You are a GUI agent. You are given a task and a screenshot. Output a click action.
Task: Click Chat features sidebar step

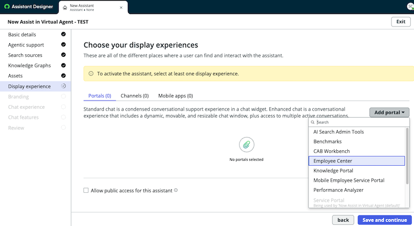[x=35, y=117]
